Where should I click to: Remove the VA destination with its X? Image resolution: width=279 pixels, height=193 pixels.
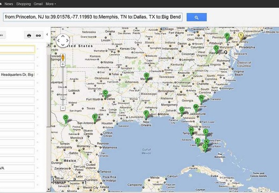[38, 168]
